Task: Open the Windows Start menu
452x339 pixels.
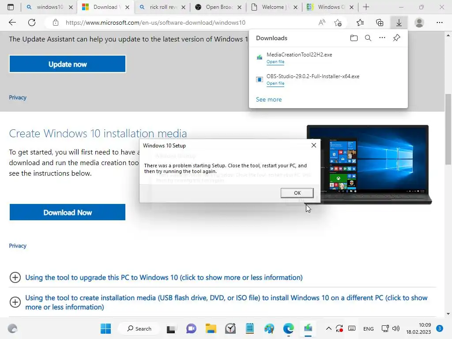Action: [105, 328]
